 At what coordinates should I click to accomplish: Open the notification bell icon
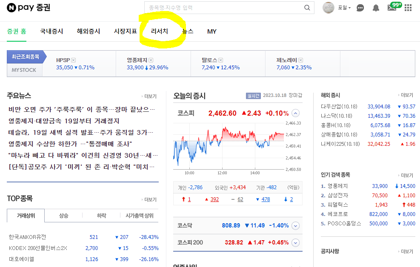376,8
